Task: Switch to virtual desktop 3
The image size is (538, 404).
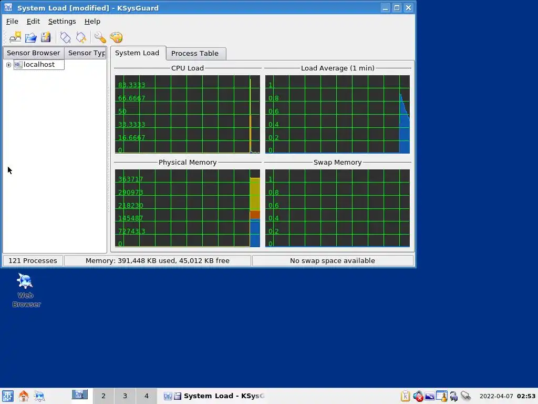Action: 125,396
